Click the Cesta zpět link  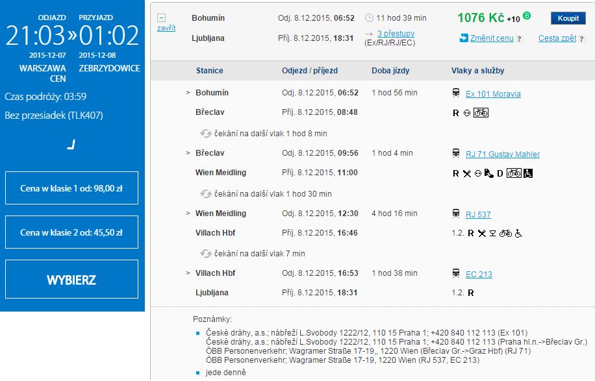point(557,38)
